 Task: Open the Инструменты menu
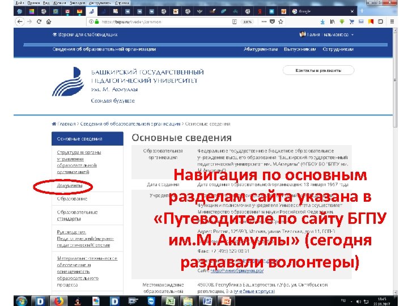(100, 3)
